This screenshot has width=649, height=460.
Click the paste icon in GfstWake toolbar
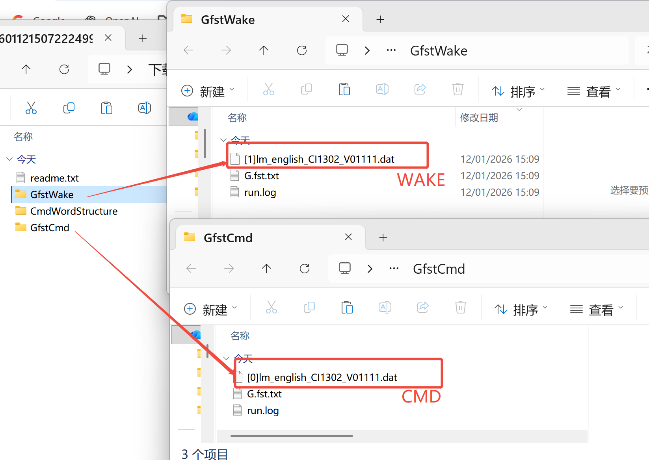pos(344,89)
